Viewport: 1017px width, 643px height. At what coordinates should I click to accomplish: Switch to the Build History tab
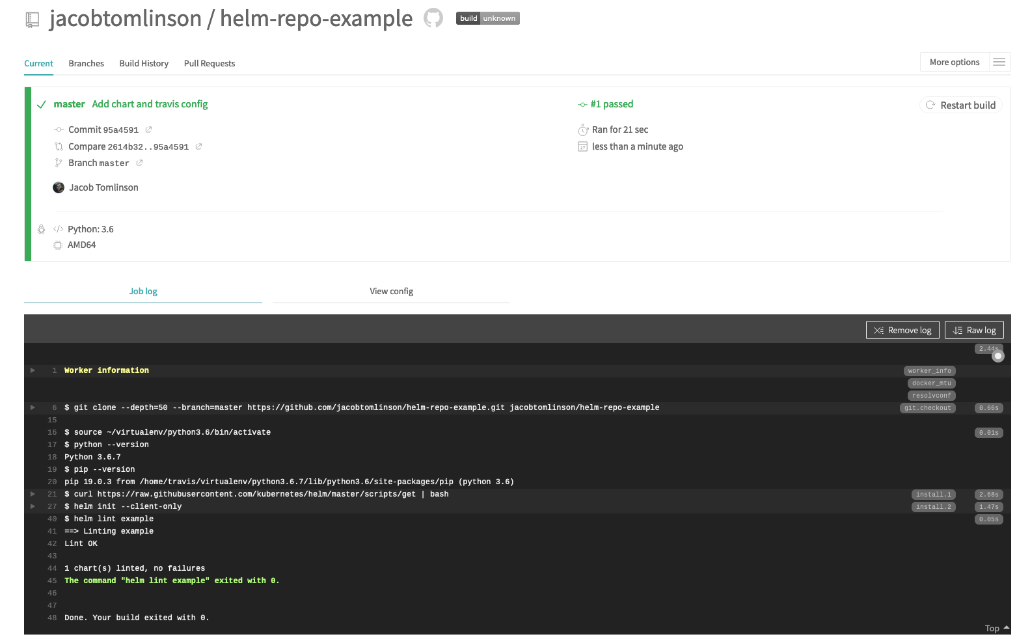click(144, 63)
